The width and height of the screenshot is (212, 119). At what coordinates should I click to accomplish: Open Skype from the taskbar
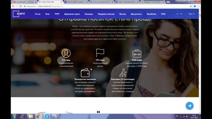point(47,116)
